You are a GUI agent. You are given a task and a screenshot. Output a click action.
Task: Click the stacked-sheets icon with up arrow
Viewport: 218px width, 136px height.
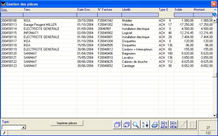[126, 125]
